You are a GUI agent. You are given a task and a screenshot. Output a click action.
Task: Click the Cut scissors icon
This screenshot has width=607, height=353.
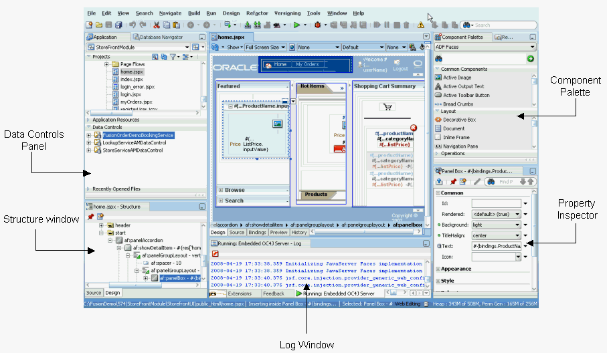point(157,25)
